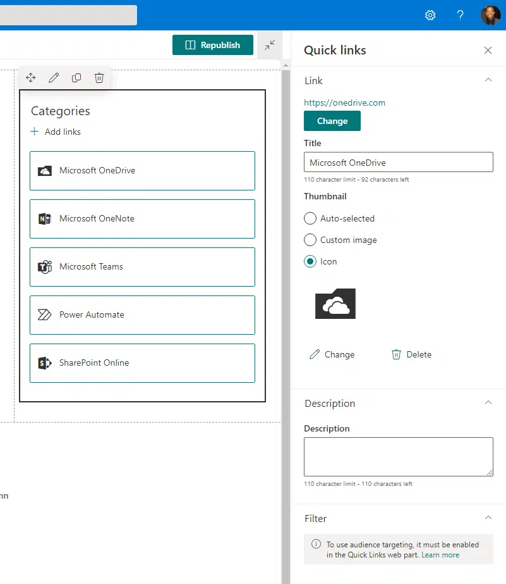Collapse the Description section chevron

tap(488, 402)
